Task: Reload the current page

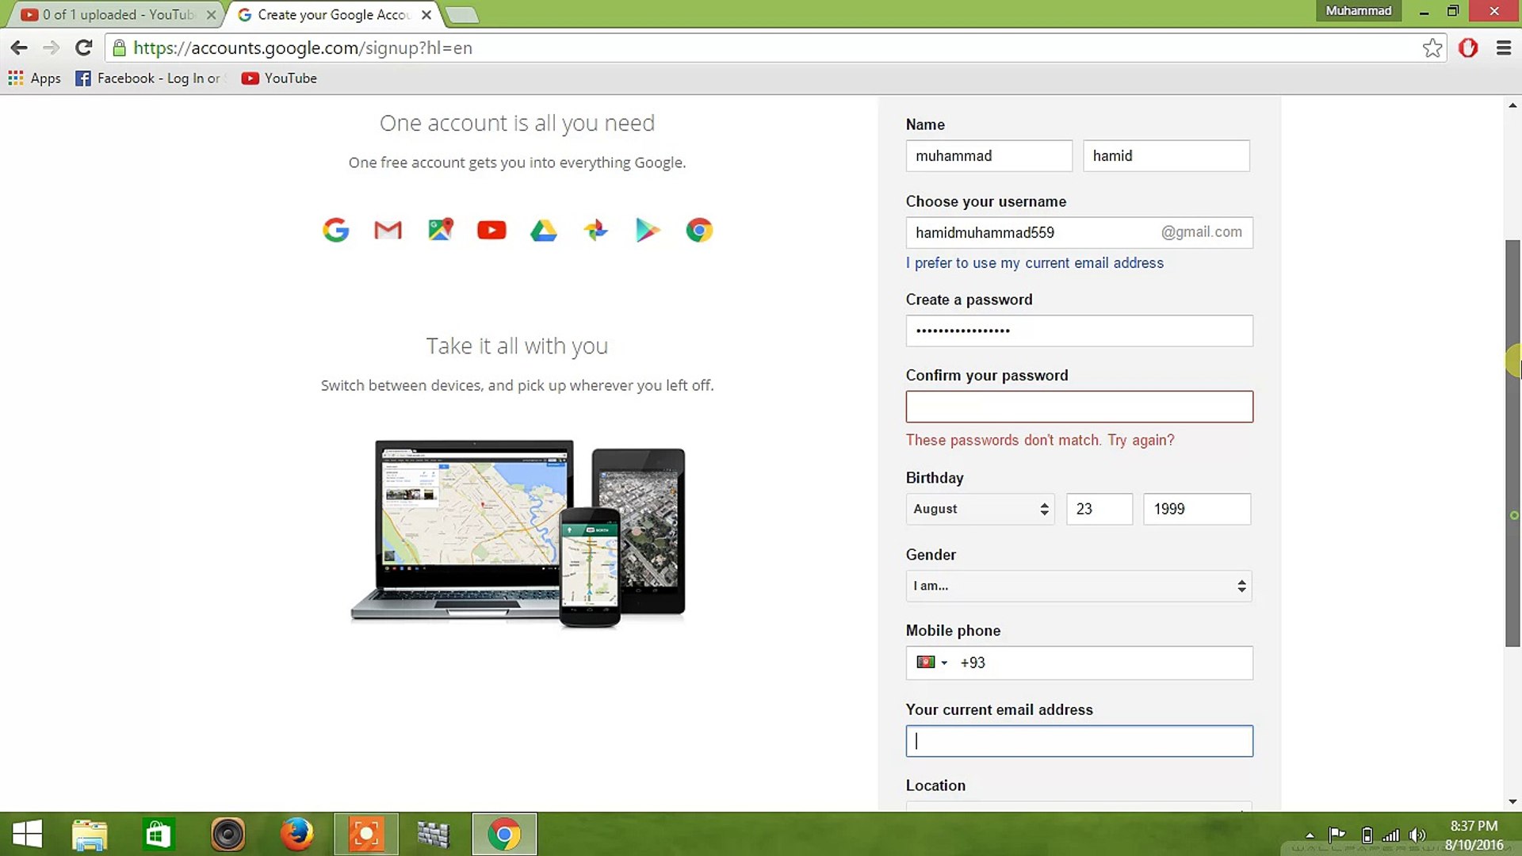Action: point(84,48)
